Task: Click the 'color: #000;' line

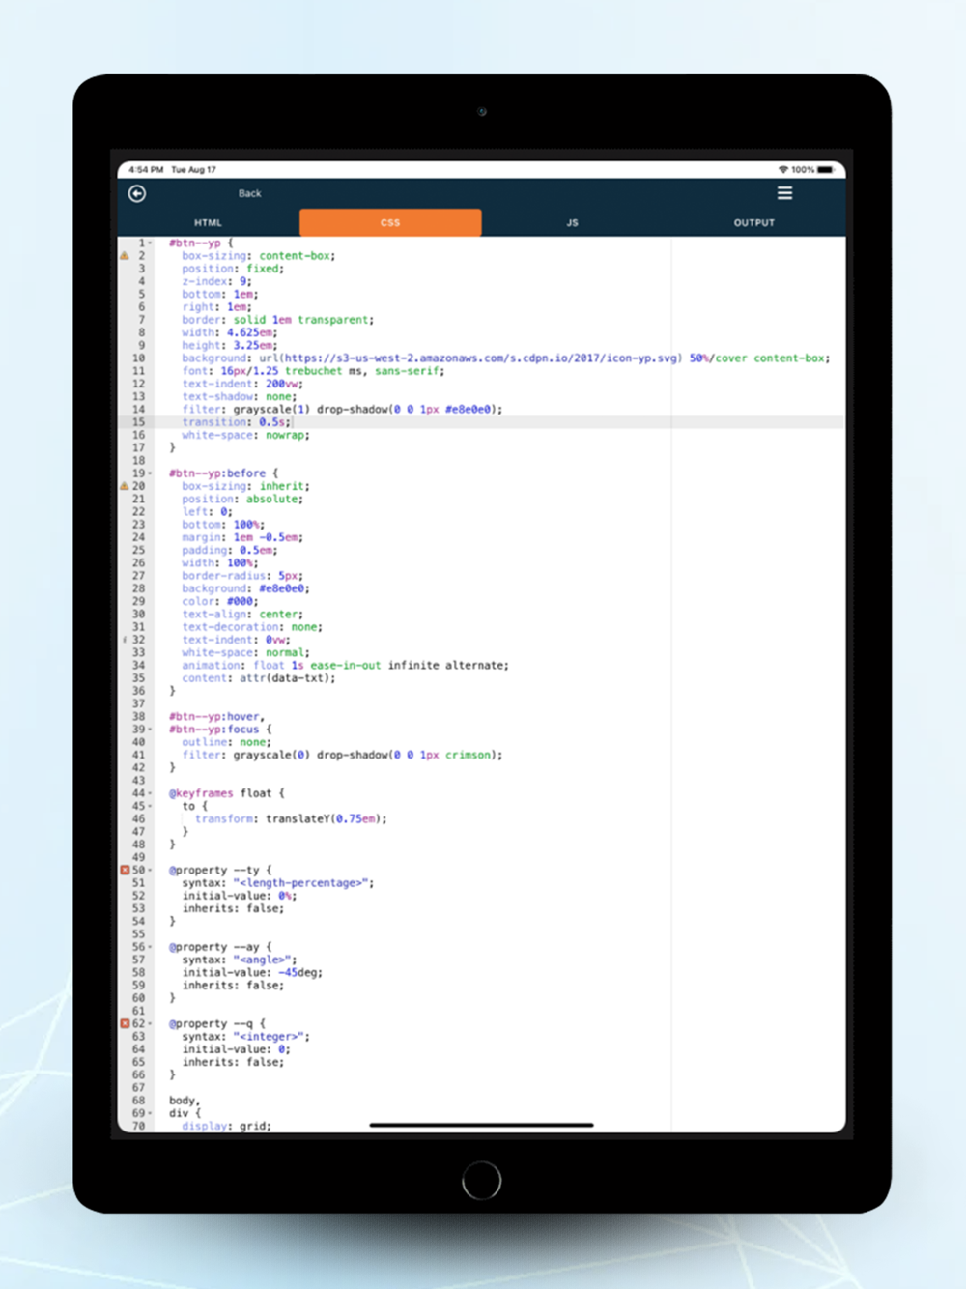Action: tap(220, 601)
